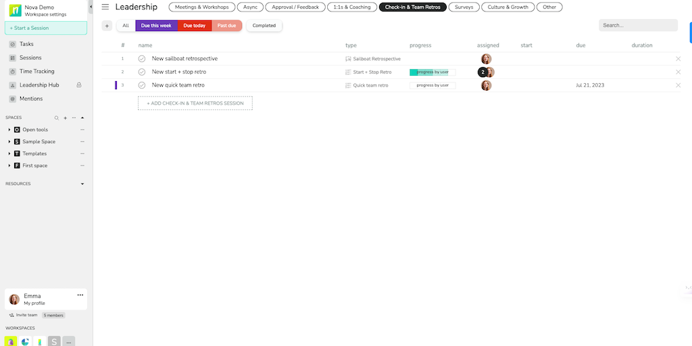The height and width of the screenshot is (346, 692).
Task: Mark New start + stop retro as complete
Action: 142,72
